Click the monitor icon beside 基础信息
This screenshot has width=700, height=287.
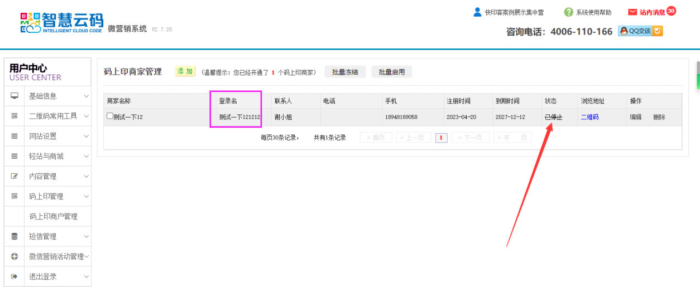point(15,96)
